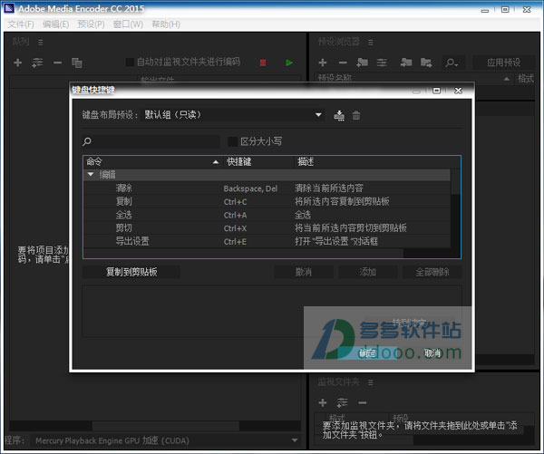Click the delete keyboard layout trash icon
This screenshot has width=544, height=454.
point(356,115)
